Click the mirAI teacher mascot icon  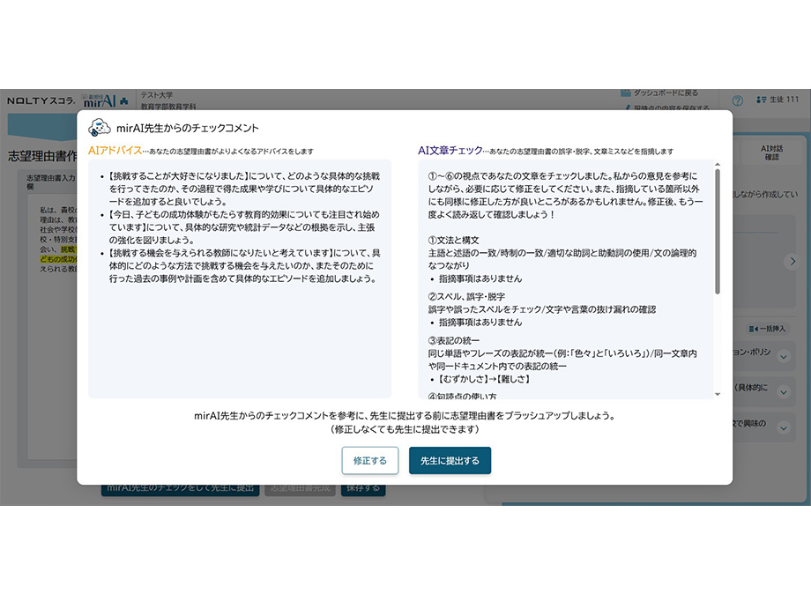[100, 127]
